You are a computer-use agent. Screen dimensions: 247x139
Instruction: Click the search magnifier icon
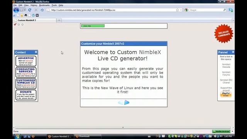click(225, 10)
